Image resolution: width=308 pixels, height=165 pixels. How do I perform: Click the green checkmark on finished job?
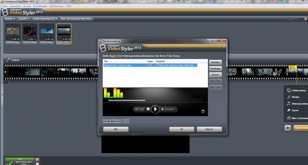click(9, 163)
